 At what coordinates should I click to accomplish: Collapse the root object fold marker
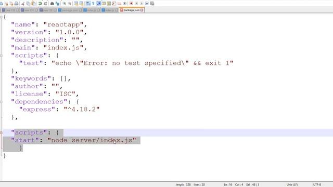point(1,17)
